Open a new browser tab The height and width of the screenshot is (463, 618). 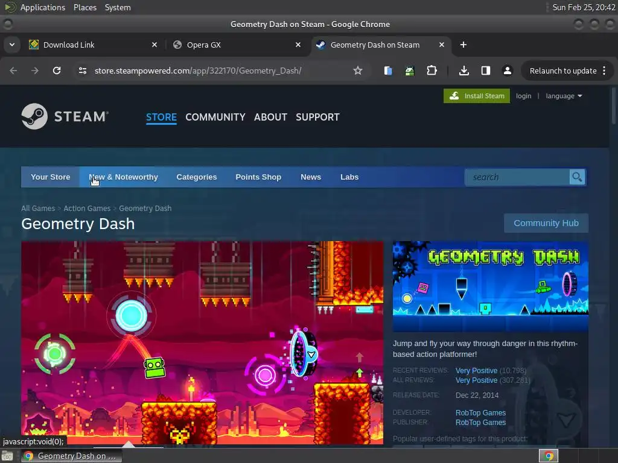[463, 45]
